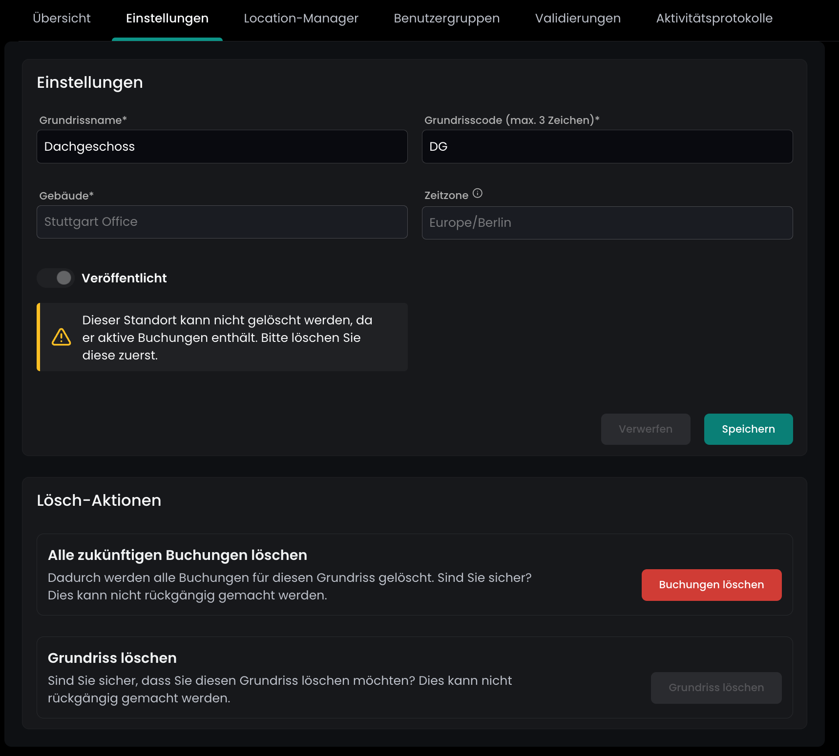
Task: Focus the Grundrissname field containing Dachgeschoss
Action: 222,147
